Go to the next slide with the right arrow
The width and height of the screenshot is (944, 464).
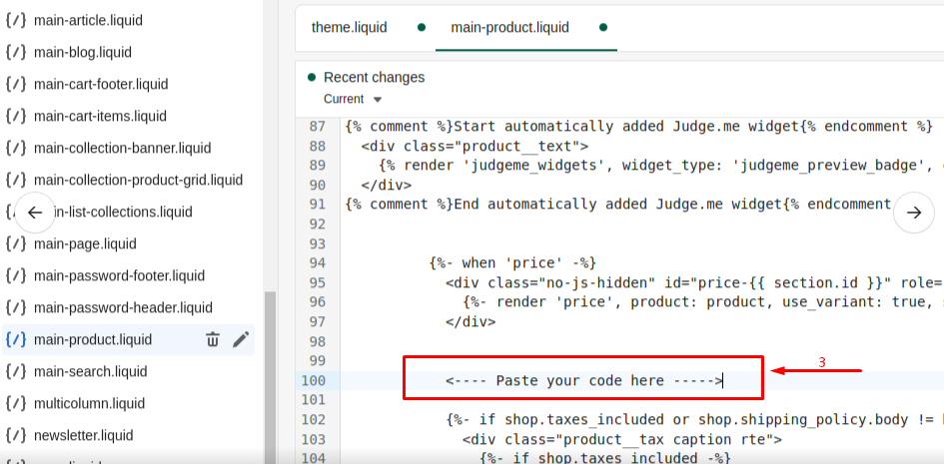pos(914,213)
